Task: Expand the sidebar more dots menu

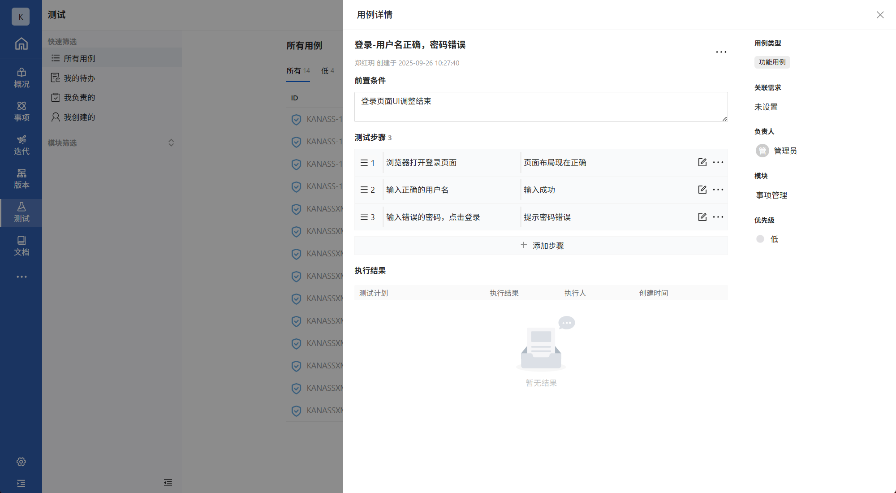Action: pos(21,277)
